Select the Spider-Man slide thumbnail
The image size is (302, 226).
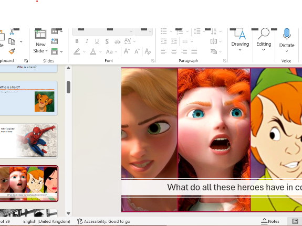tap(28, 141)
